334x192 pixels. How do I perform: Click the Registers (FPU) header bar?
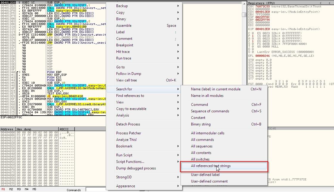tap(290, 3)
